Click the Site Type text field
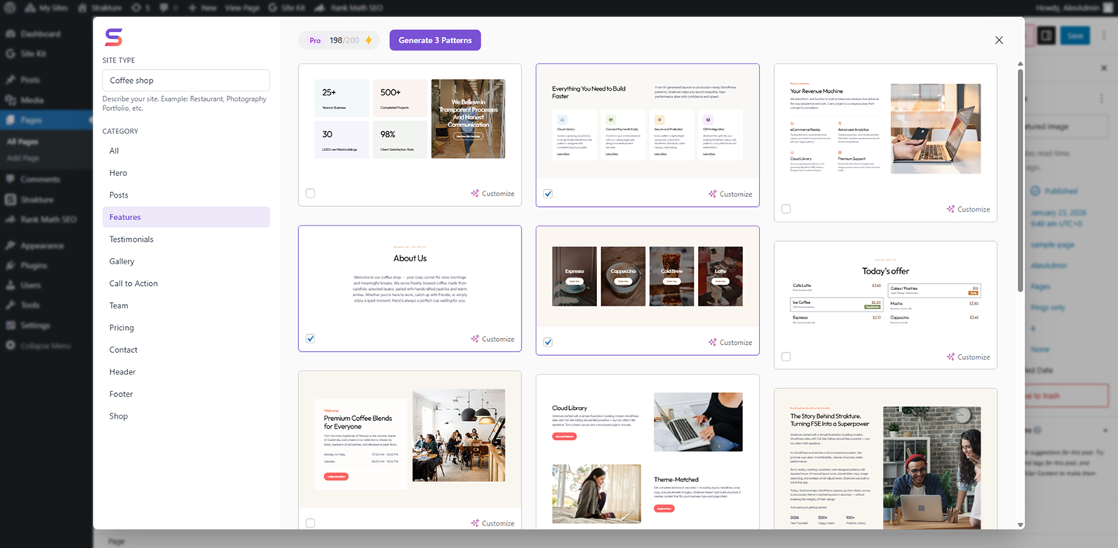 tap(186, 81)
